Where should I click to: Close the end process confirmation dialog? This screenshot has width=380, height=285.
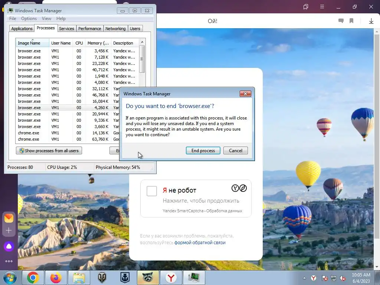click(x=245, y=94)
